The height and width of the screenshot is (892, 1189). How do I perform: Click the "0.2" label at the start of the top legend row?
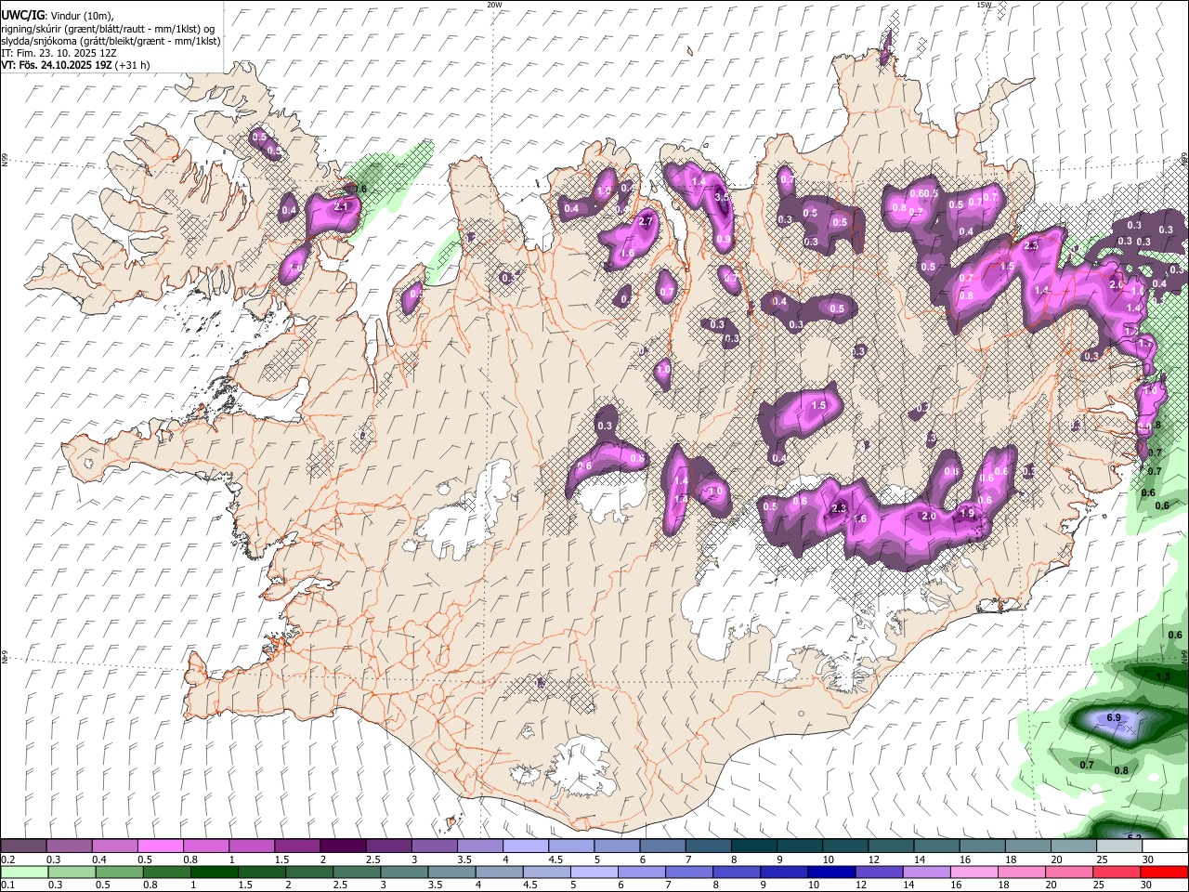pos(7,859)
